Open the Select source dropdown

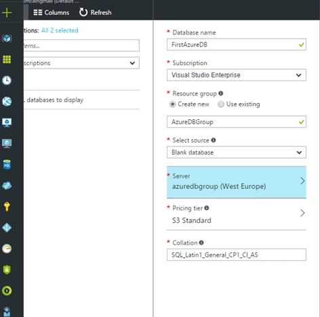tap(237, 152)
